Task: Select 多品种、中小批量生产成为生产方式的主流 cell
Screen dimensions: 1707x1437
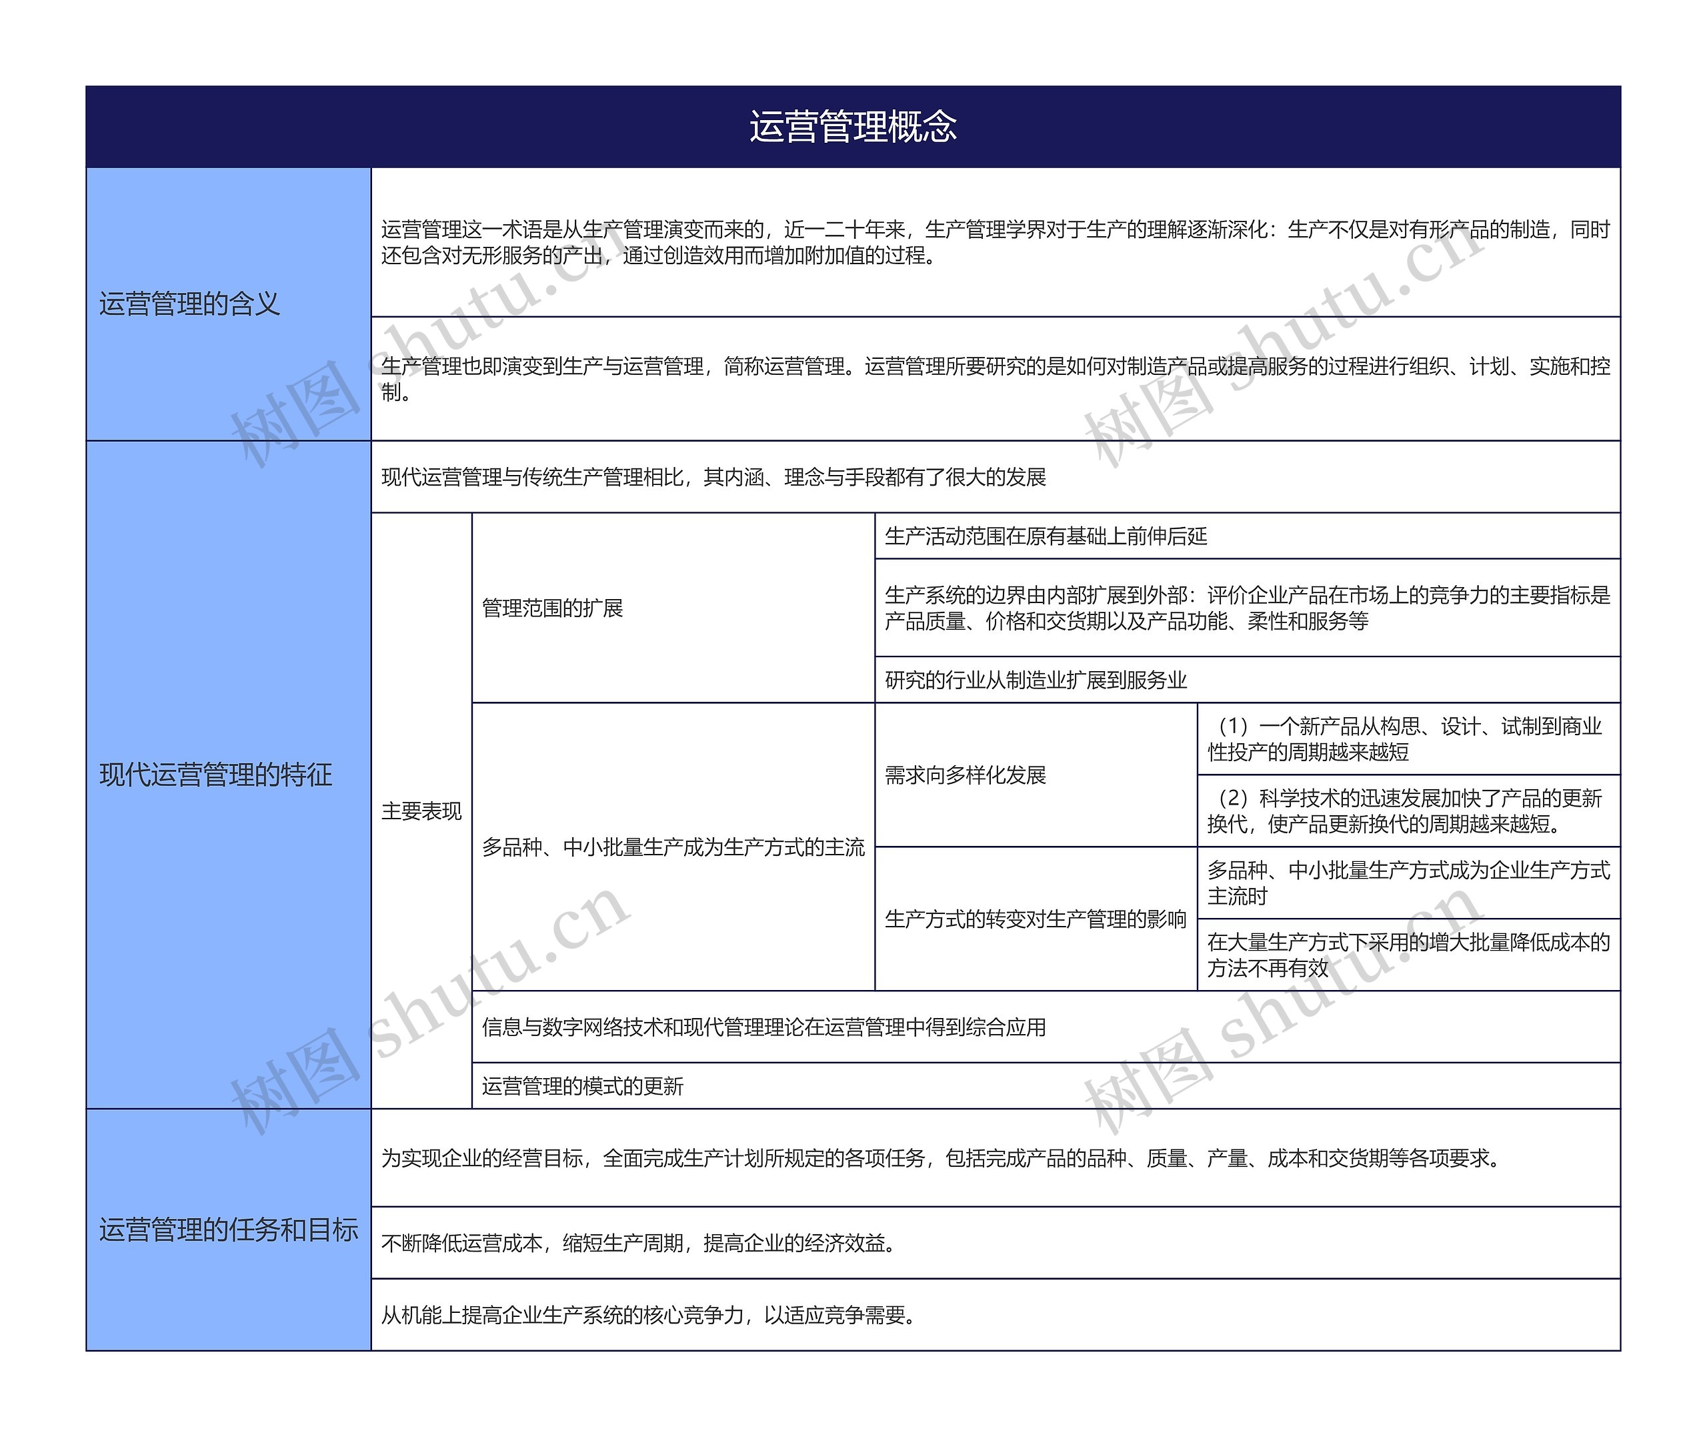Action: 673,847
